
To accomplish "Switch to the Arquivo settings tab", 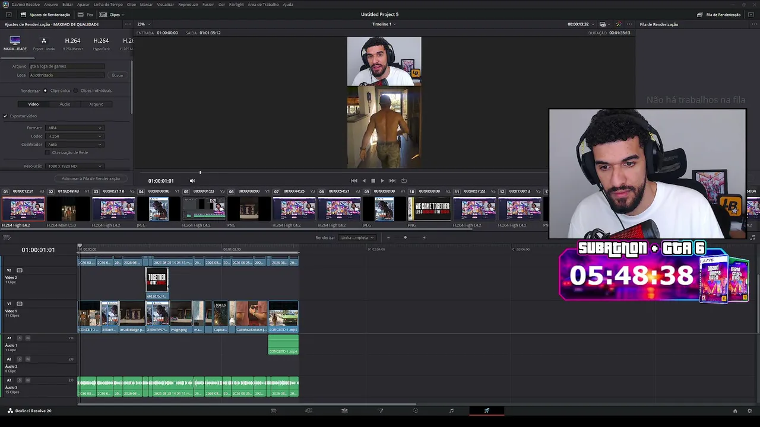I will (96, 104).
